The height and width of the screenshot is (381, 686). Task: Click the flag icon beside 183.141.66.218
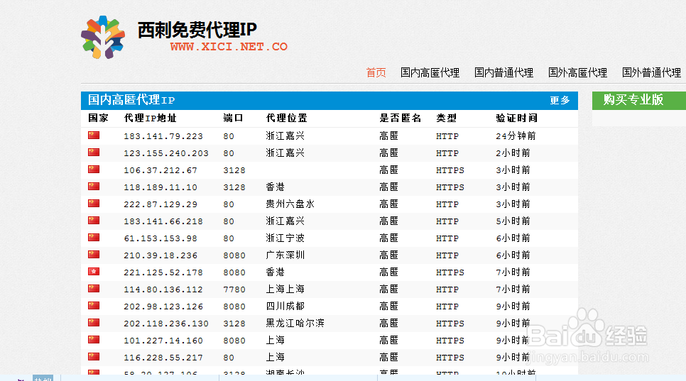(94, 220)
